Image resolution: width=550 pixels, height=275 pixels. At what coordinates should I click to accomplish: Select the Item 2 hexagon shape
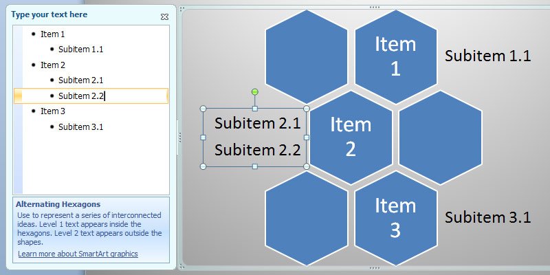(x=351, y=137)
